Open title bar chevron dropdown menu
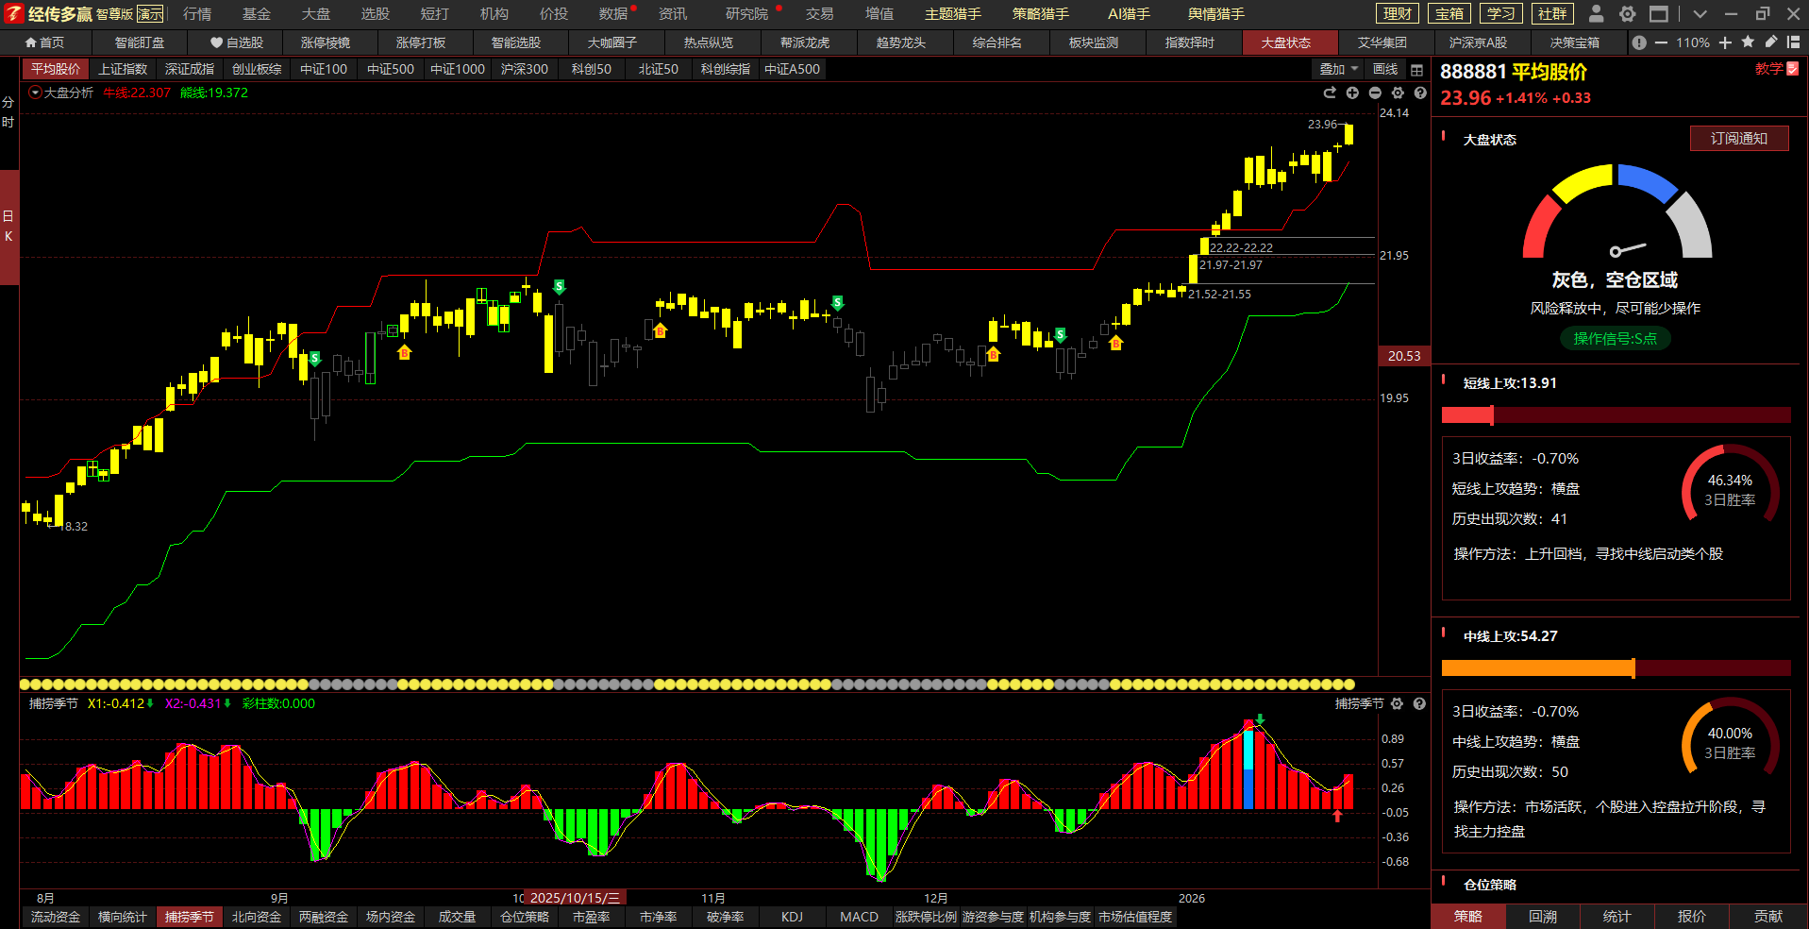 1700,14
